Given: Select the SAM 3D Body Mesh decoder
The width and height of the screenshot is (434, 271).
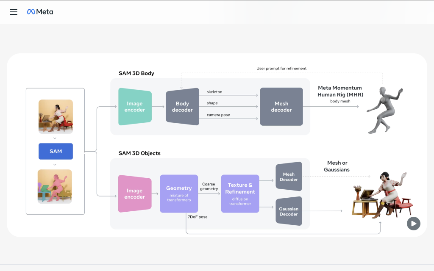Looking at the screenshot, I should (281, 107).
